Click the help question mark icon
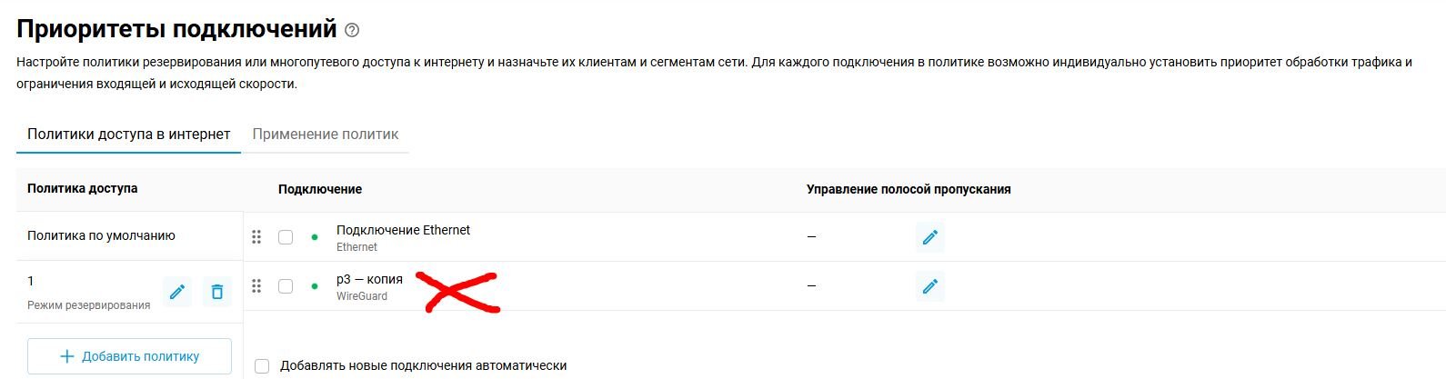Viewport: 1446px width, 379px height. click(352, 30)
